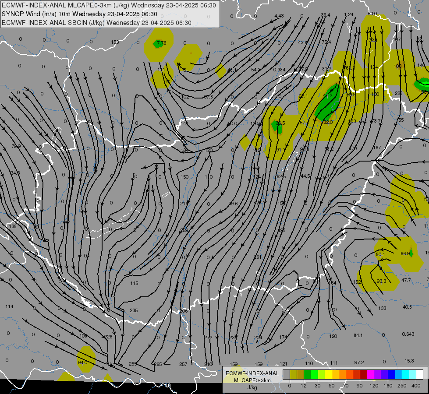Click the map value 54.3
Viewport: 429px width, 394px height.
(x=256, y=70)
